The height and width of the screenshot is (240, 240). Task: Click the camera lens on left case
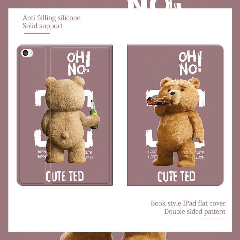tap(25, 53)
